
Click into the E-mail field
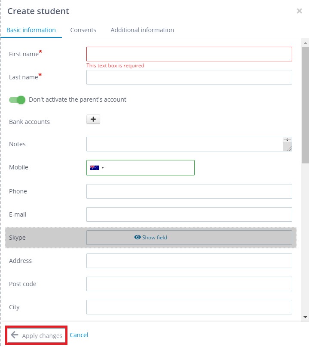(x=189, y=214)
